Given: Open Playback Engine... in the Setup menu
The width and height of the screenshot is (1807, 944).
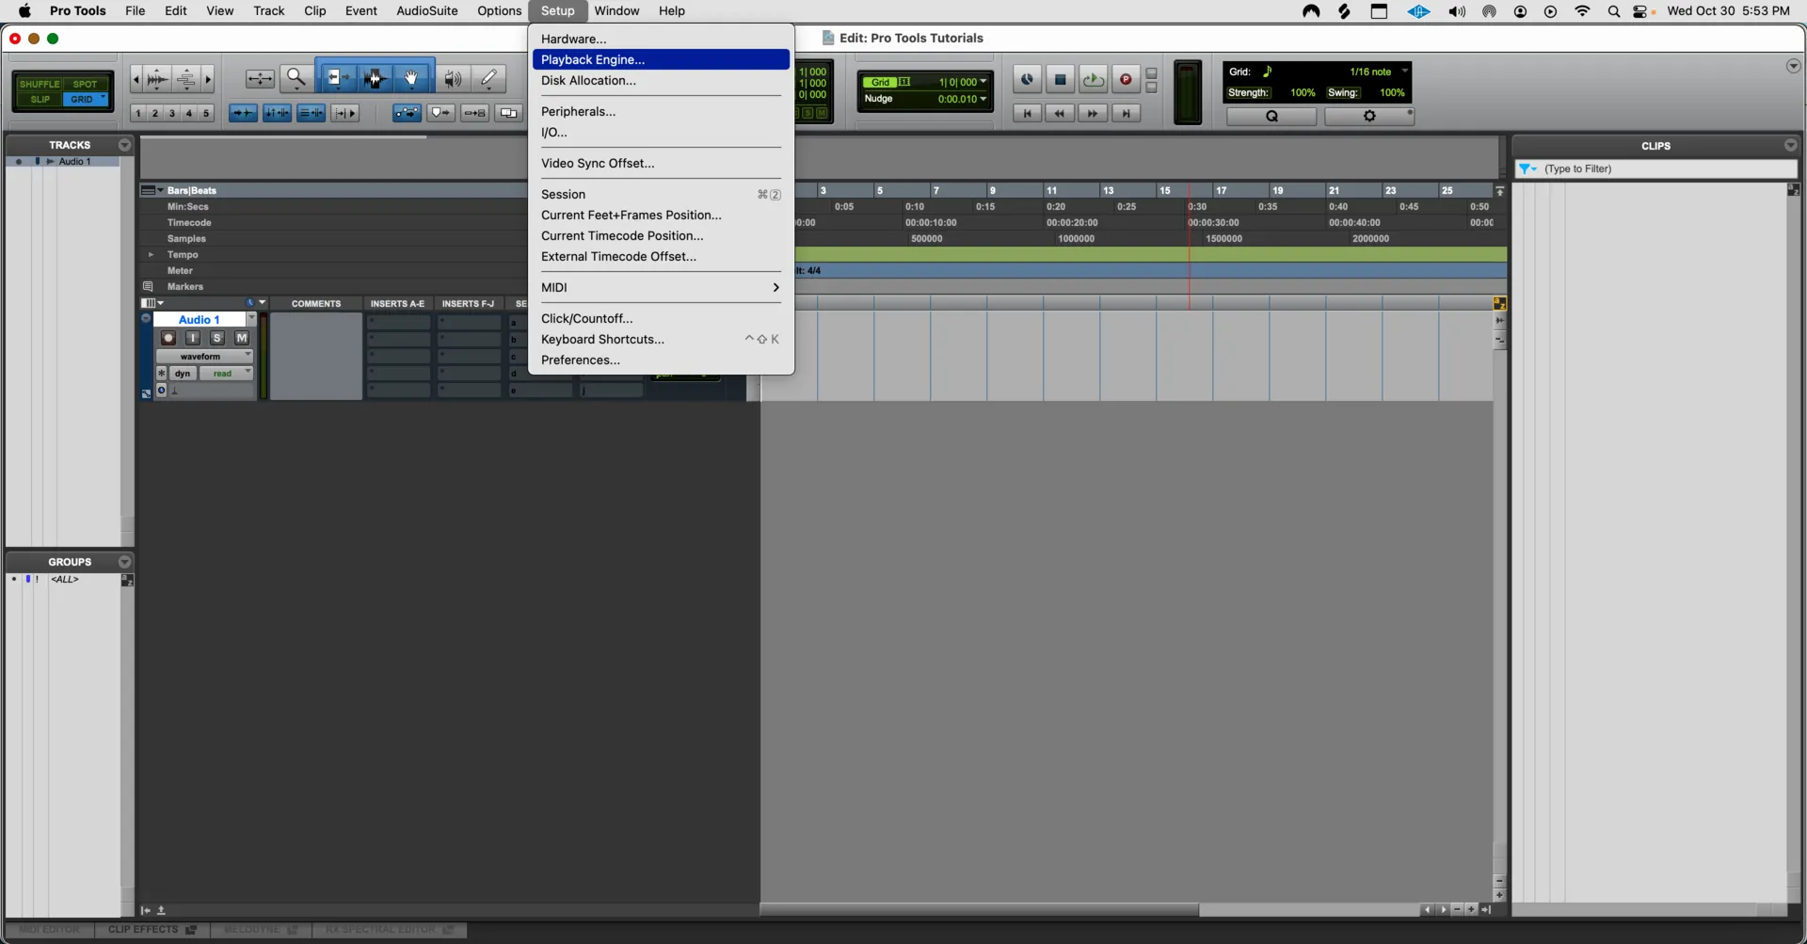Looking at the screenshot, I should [593, 59].
